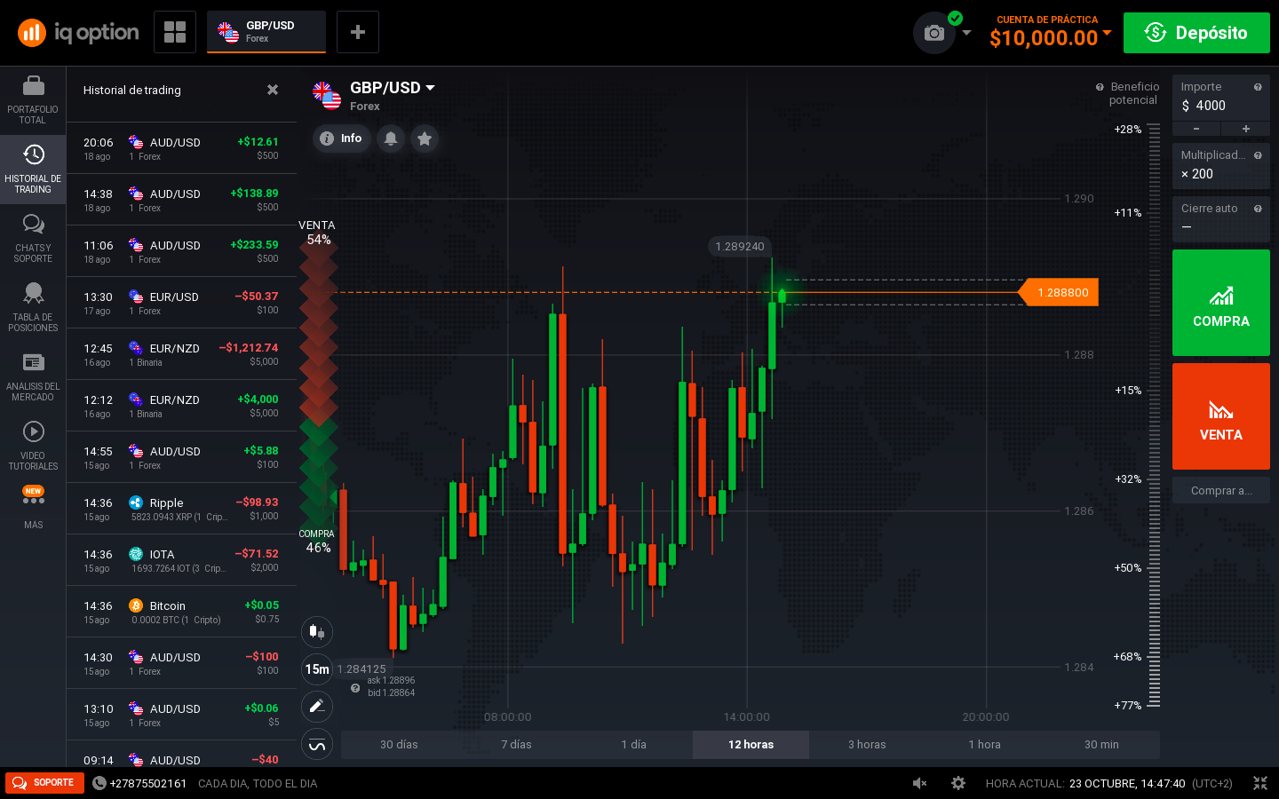Open the asset grid layout icon
This screenshot has width=1279, height=799.
click(x=175, y=32)
